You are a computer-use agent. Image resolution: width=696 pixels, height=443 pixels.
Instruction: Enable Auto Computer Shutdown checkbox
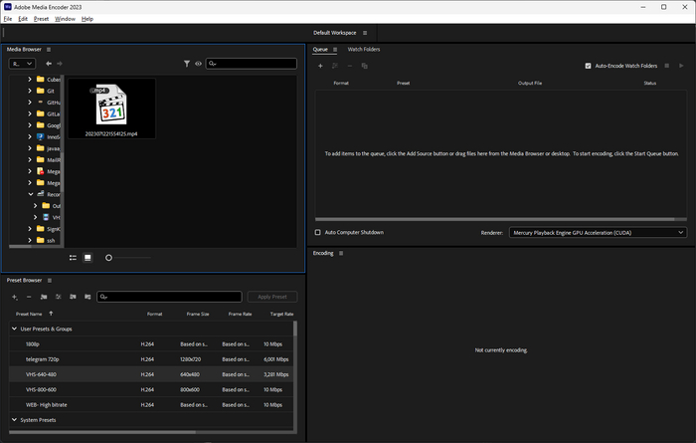pyautogui.click(x=318, y=232)
